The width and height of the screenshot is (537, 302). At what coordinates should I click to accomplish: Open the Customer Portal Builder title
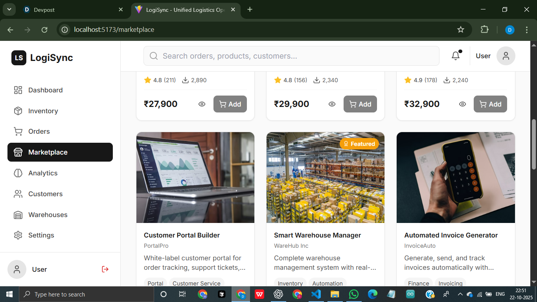182,235
